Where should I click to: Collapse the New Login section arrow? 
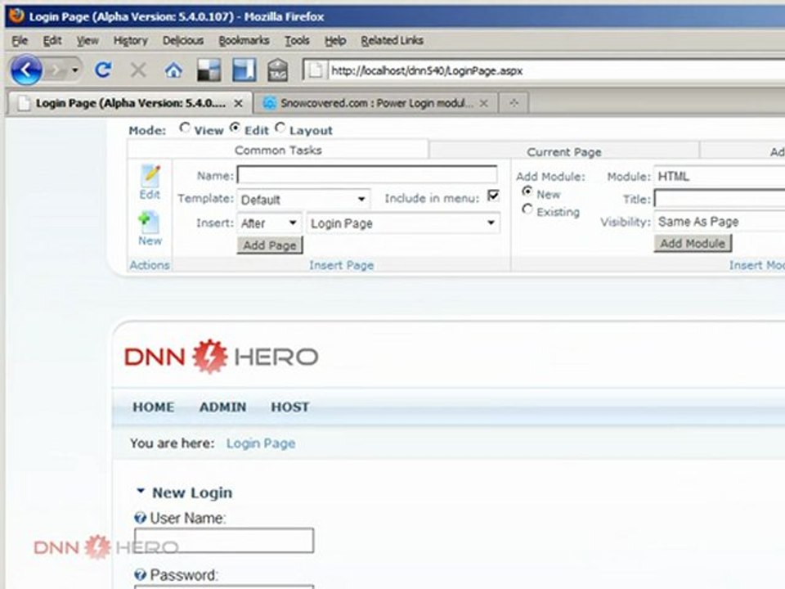141,492
